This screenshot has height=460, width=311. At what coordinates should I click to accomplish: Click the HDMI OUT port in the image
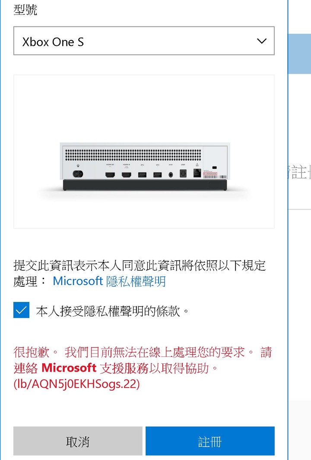tap(110, 175)
